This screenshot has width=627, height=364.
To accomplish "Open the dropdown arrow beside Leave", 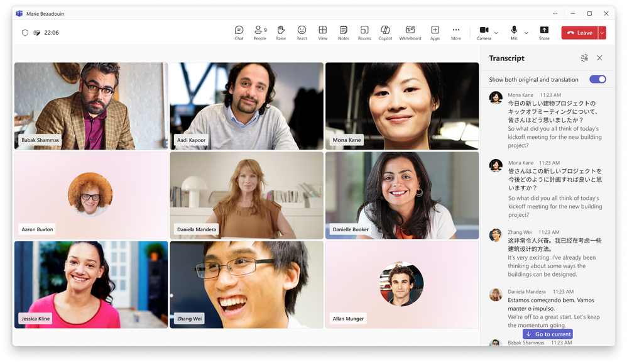I will pos(602,33).
